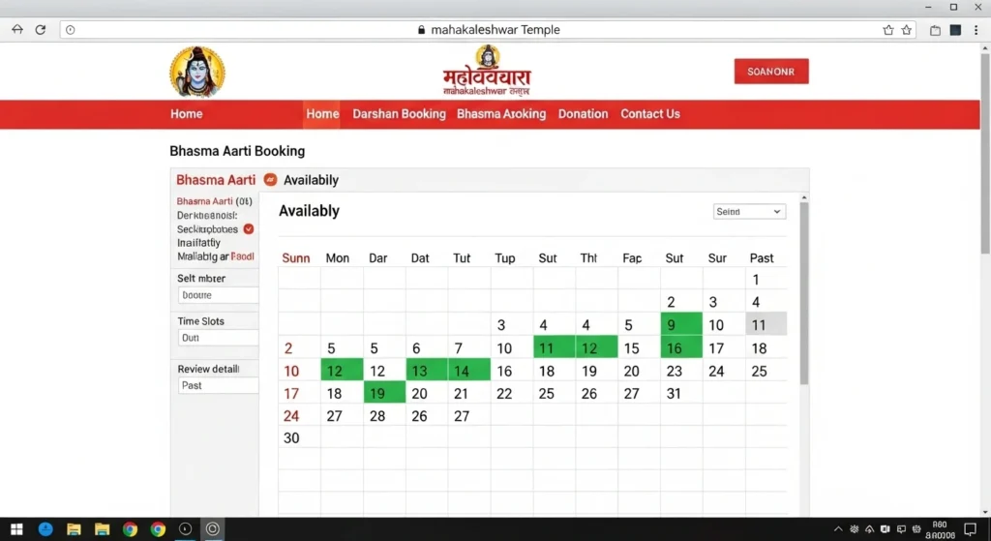Bookmark this page with the star icon
The image size is (991, 541).
click(907, 30)
